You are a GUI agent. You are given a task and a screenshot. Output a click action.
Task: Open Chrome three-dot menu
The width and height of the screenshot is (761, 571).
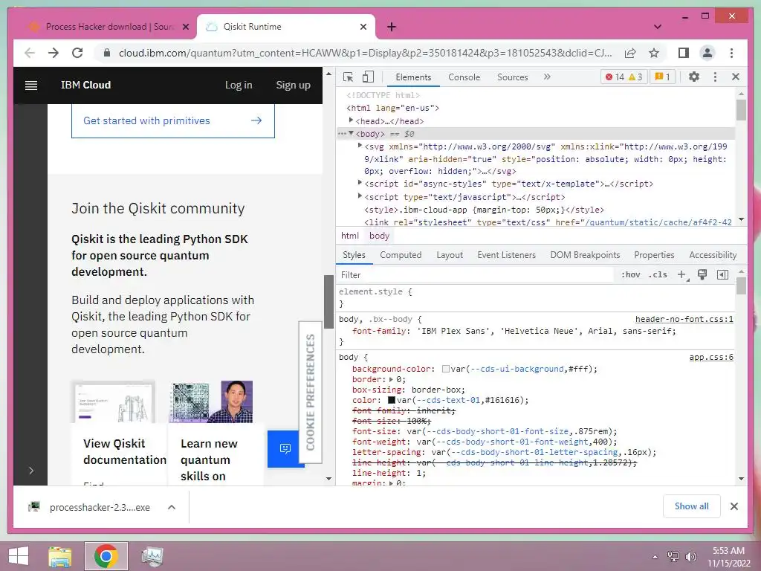tap(732, 53)
